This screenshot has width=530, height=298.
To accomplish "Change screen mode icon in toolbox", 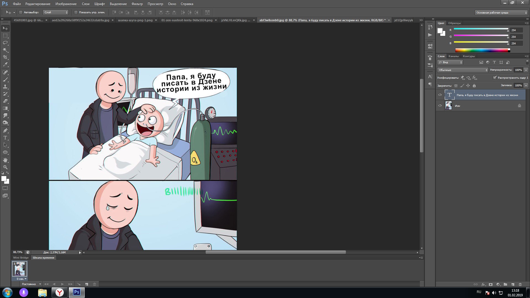I will click(x=5, y=196).
